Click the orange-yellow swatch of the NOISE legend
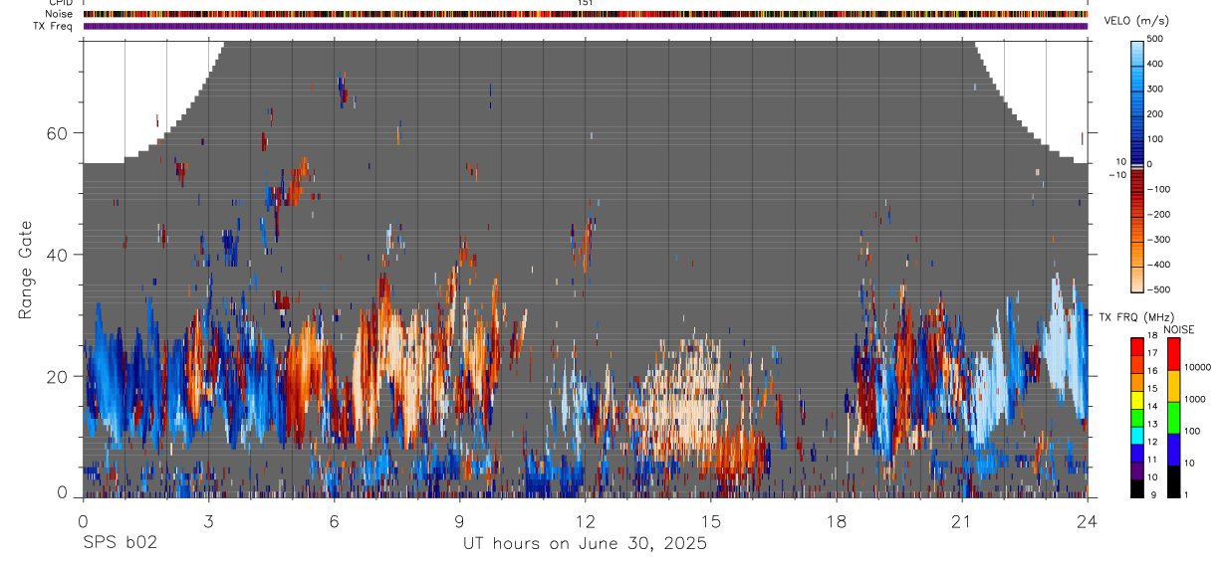This screenshot has width=1223, height=564. pyautogui.click(x=1174, y=386)
